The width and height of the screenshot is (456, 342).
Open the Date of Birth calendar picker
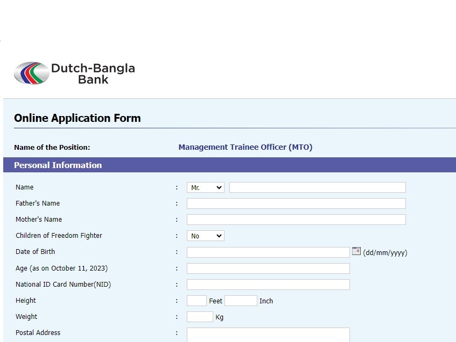[356, 251]
